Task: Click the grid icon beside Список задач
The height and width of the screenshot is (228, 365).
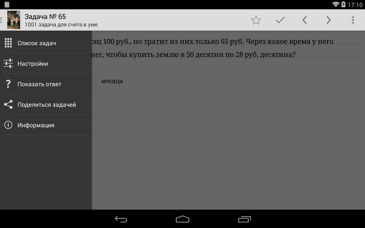Action: click(8, 43)
